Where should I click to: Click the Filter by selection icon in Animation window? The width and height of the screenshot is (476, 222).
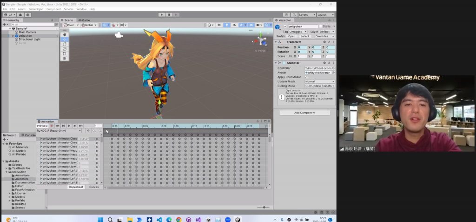[88, 130]
